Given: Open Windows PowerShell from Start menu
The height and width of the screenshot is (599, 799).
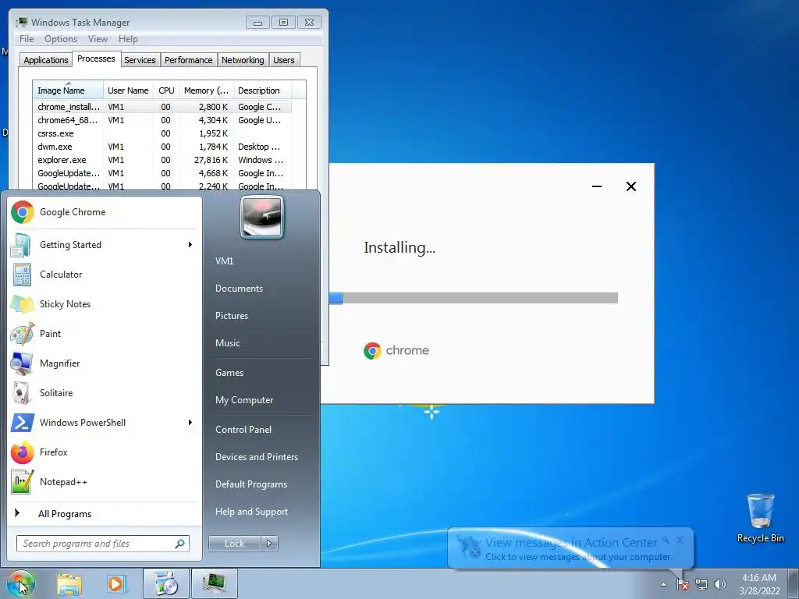Looking at the screenshot, I should click(105, 422).
